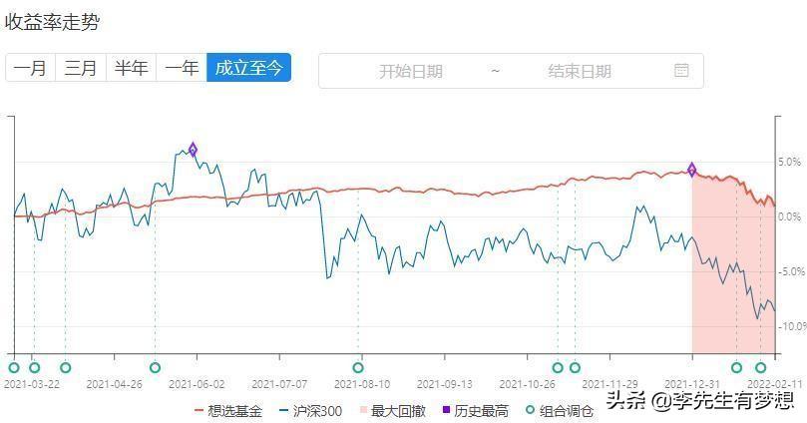The image size is (807, 423).
Task: Click the 开始日期 start date field
Action: coord(410,71)
